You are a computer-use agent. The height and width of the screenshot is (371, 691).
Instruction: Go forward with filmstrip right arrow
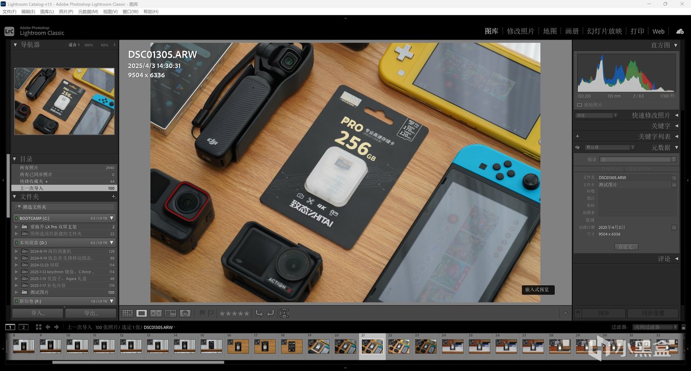coord(56,327)
